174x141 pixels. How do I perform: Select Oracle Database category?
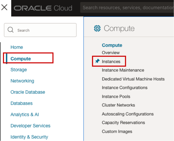tap(28, 92)
